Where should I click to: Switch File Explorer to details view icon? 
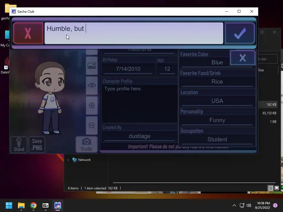tap(271, 188)
